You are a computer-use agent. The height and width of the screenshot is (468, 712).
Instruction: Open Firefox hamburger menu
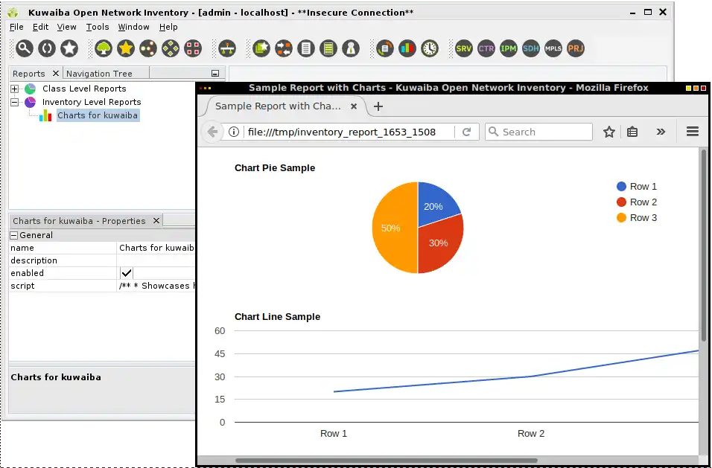(692, 132)
